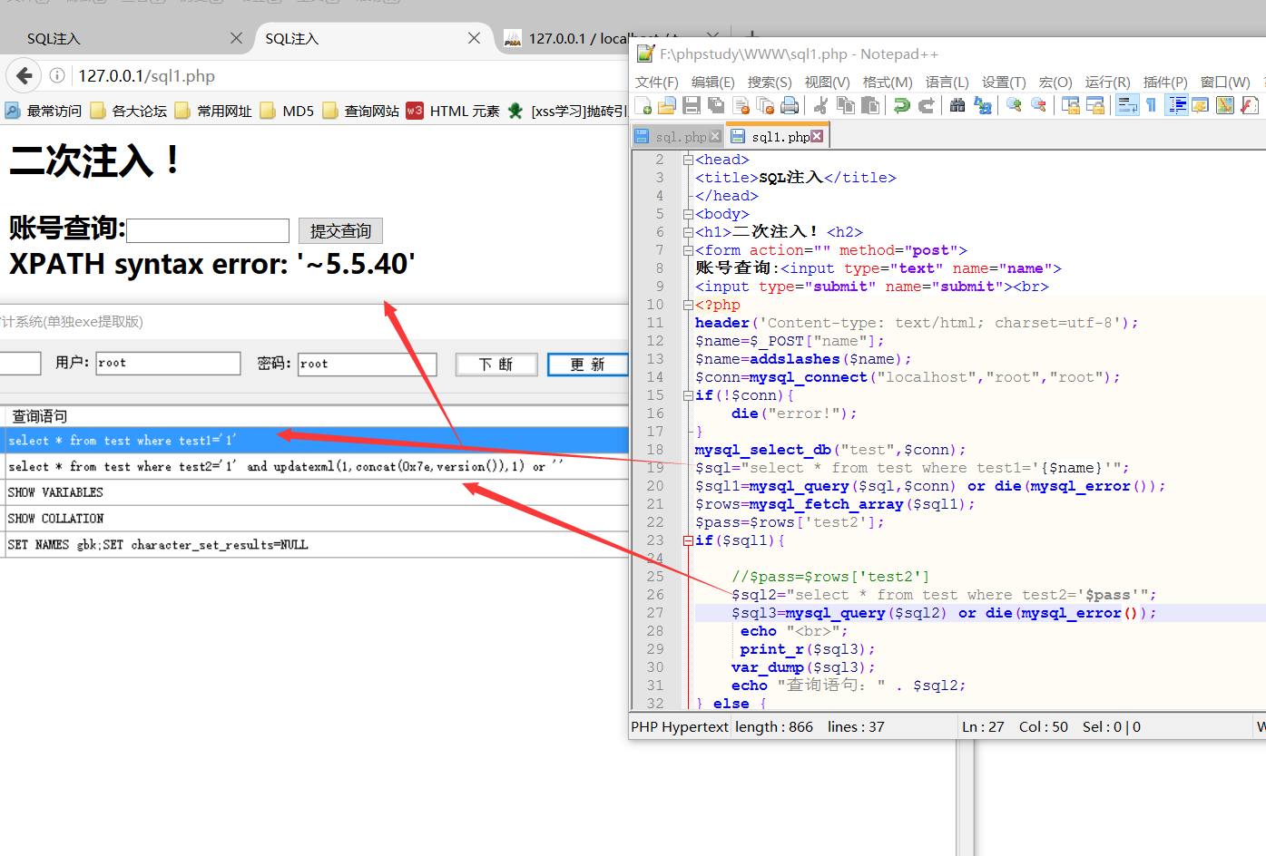Open the 搜索(S) menu
Image resolution: width=1266 pixels, height=856 pixels.
[770, 82]
